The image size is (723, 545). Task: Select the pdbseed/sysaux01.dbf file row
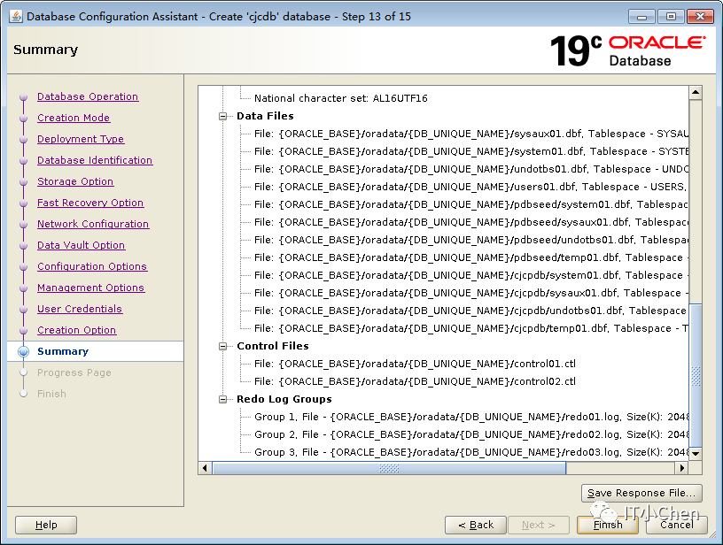(x=470, y=222)
